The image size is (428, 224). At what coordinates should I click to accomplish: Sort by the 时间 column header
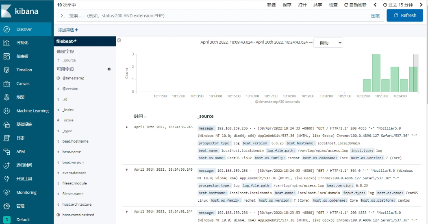140,116
